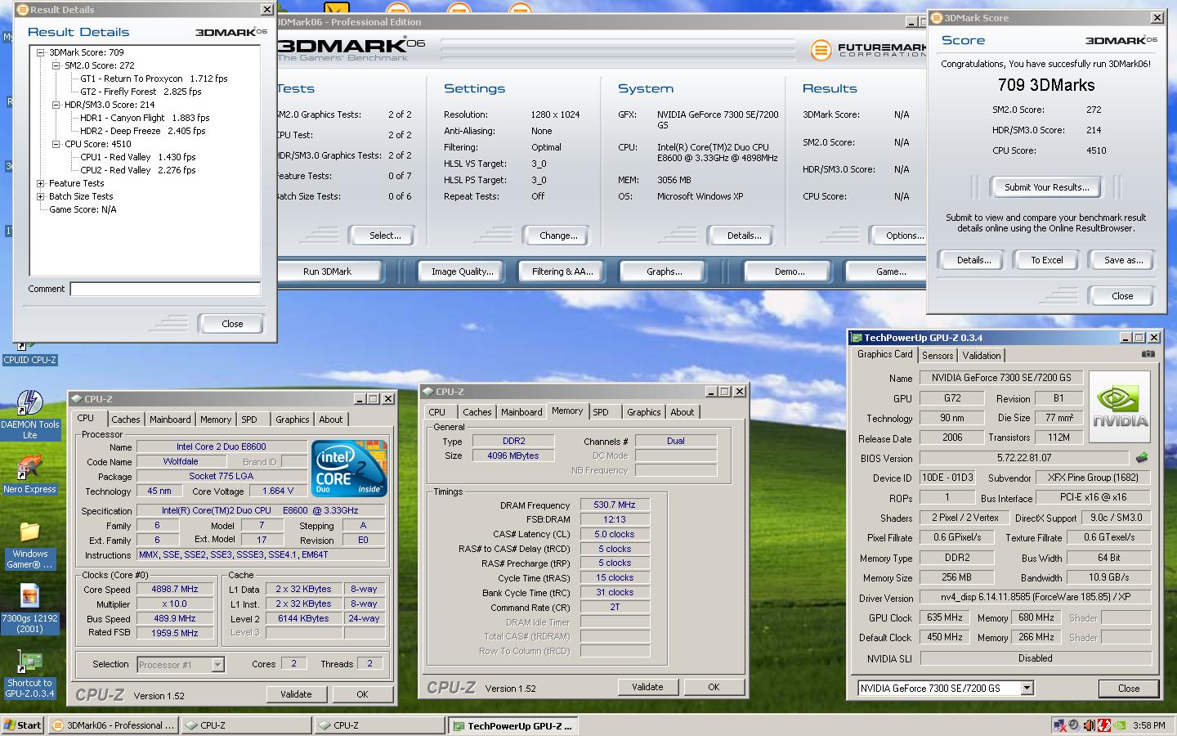Image resolution: width=1177 pixels, height=736 pixels.
Task: Open the volume control tray icon
Action: 1089,725
